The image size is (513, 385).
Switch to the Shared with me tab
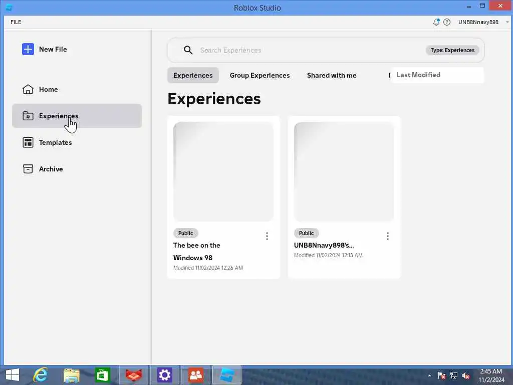(x=332, y=75)
